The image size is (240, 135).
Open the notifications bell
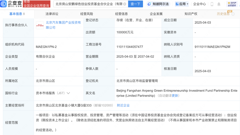click(219, 4)
